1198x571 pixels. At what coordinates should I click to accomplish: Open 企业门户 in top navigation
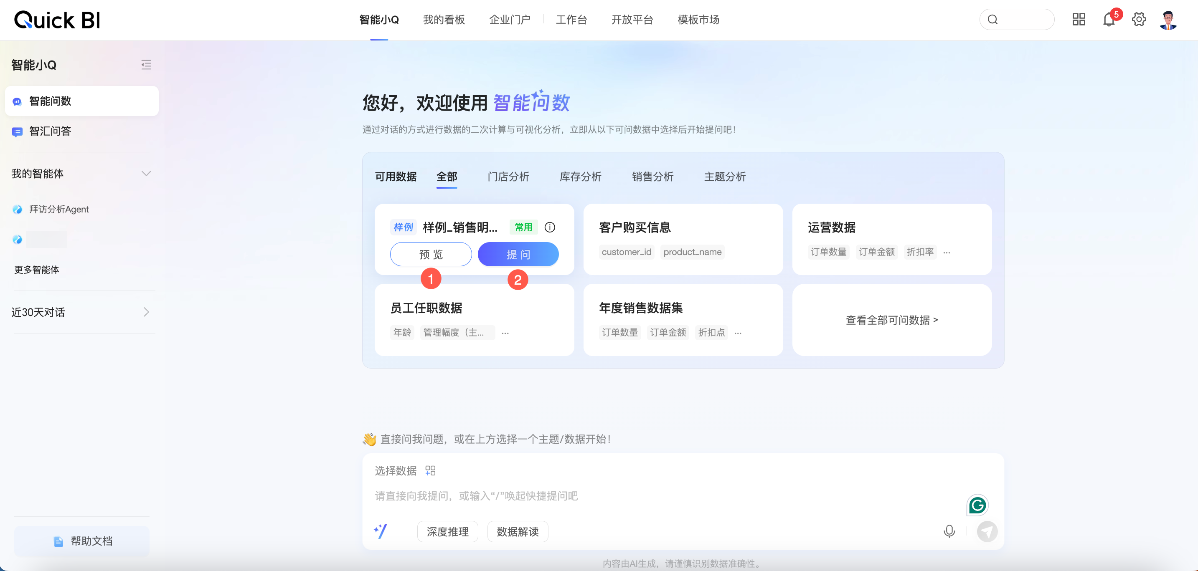pyautogui.click(x=510, y=20)
